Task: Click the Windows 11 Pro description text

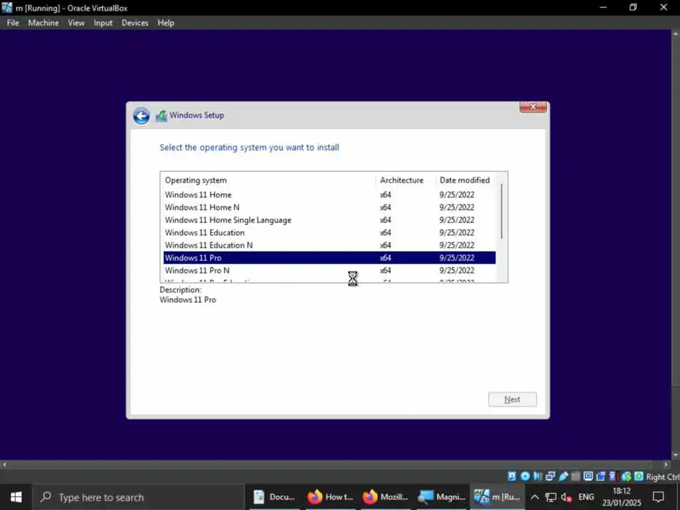Action: click(x=188, y=299)
